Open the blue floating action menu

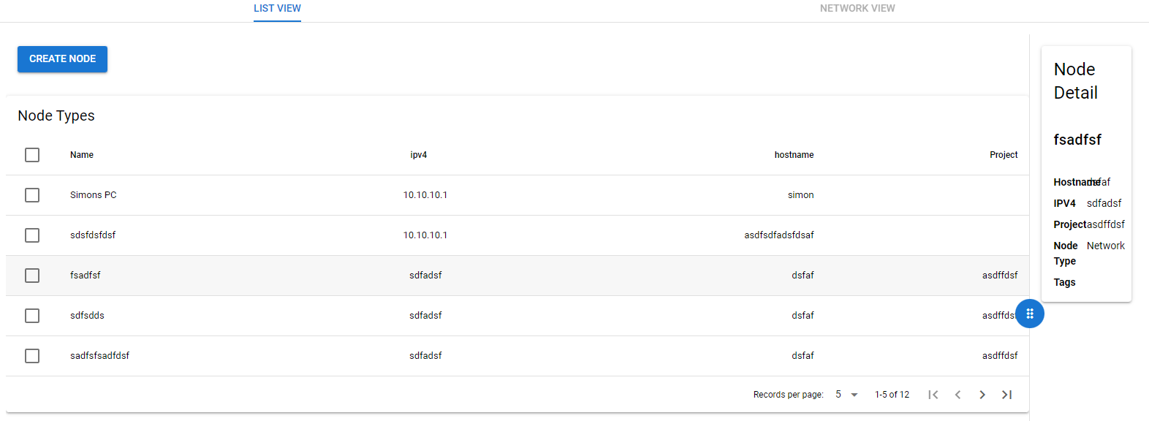coord(1030,314)
